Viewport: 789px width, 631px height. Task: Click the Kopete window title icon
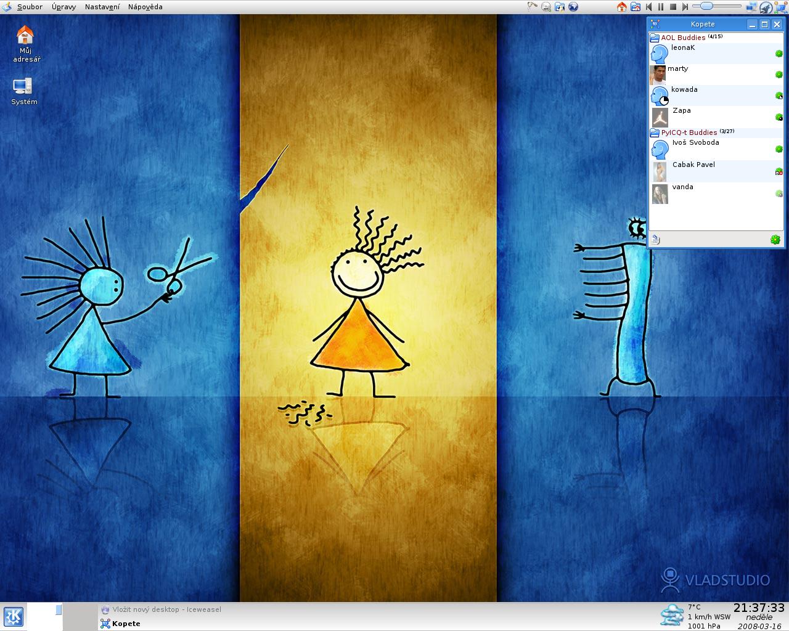click(x=655, y=24)
